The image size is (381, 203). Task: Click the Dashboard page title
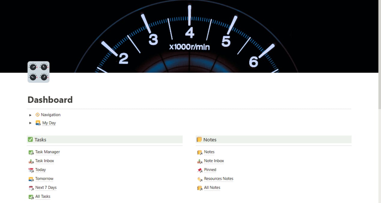[50, 100]
